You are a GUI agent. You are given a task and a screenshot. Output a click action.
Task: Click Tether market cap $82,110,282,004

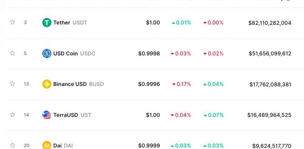[270, 23]
